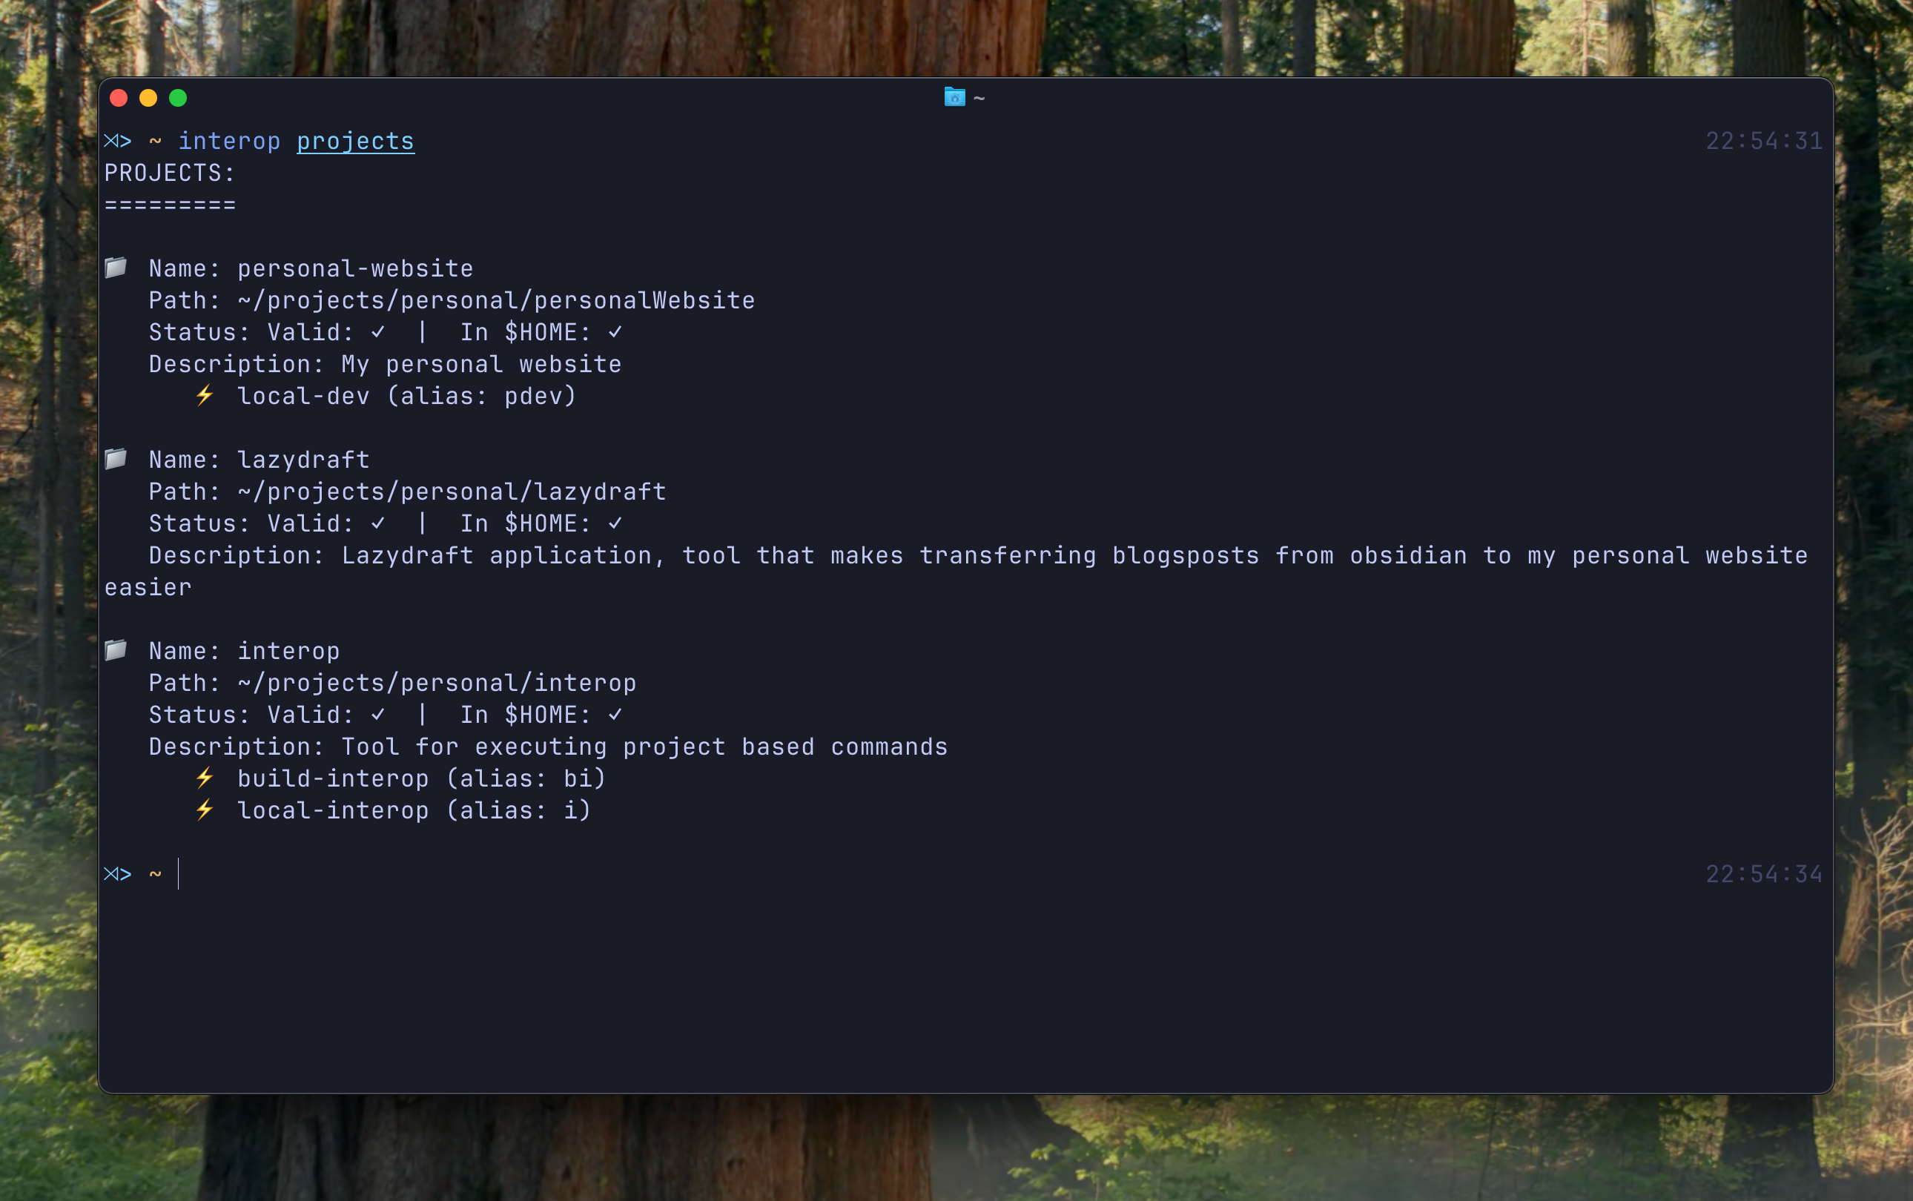Click the In $HOME checkmark for lazydraft
This screenshot has height=1201, width=1913.
tap(615, 523)
